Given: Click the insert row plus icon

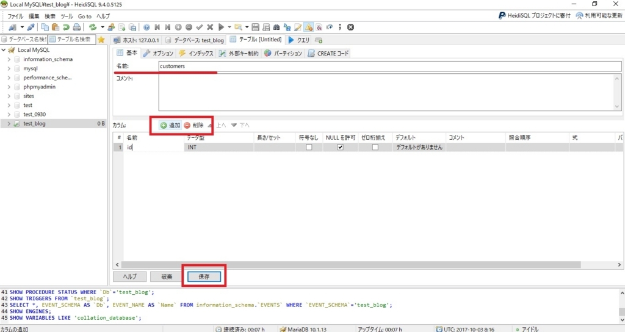Looking at the screenshot, I should click(178, 27).
